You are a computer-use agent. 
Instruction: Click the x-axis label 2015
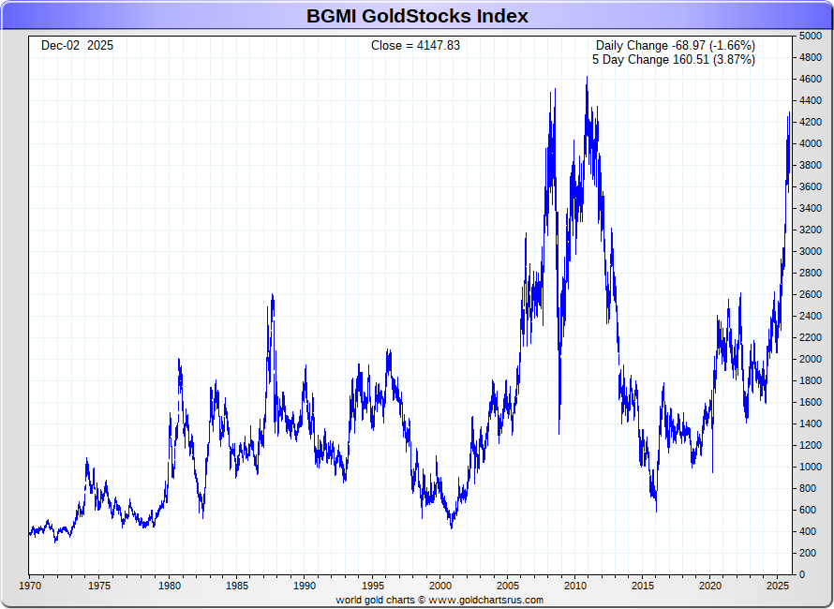pos(643,587)
